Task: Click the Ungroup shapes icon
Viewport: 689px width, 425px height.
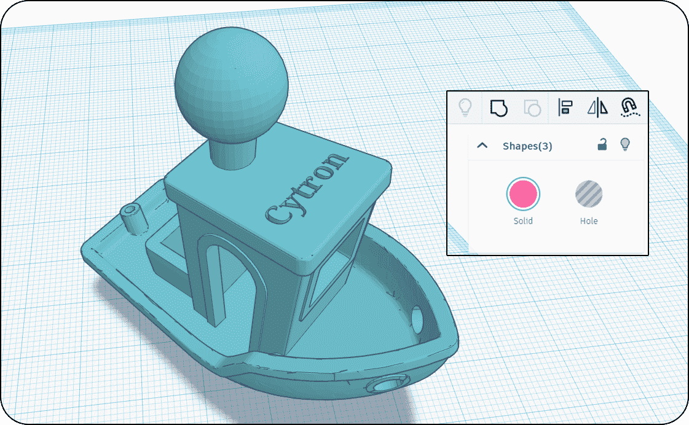Action: tap(532, 108)
